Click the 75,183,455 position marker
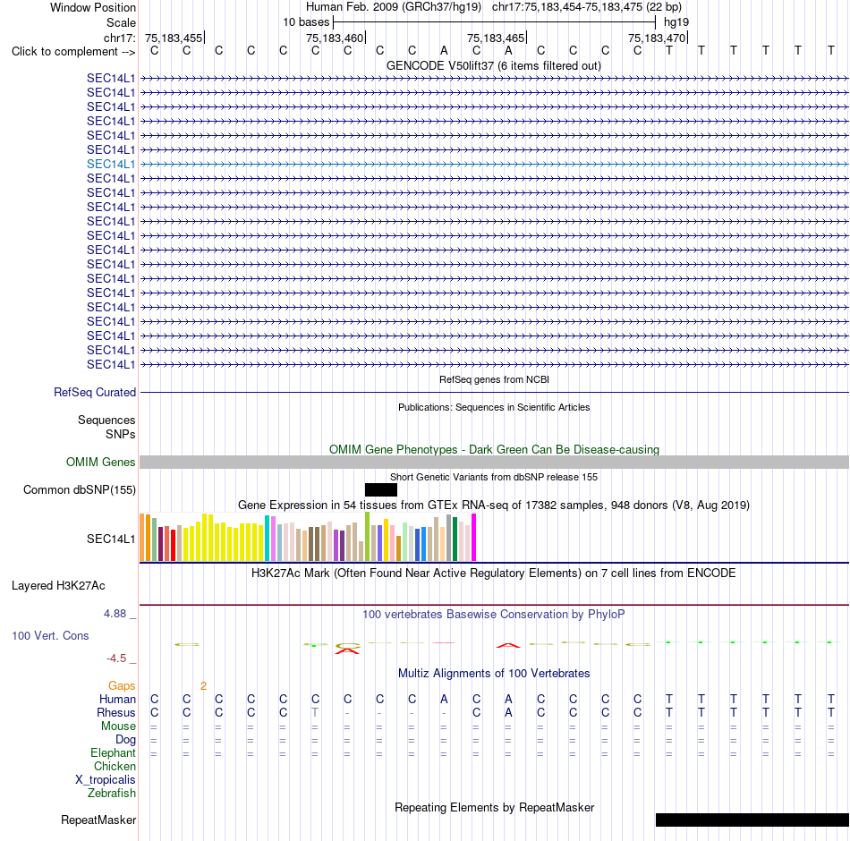This screenshot has width=850, height=841. [x=174, y=38]
